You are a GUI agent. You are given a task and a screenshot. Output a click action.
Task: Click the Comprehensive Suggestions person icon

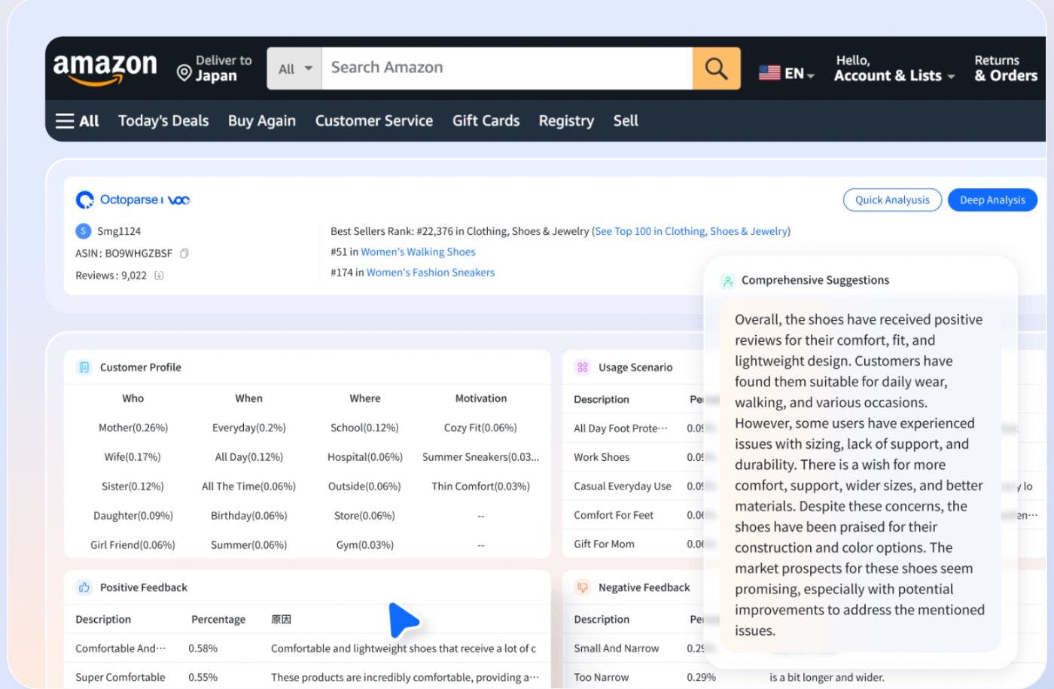[727, 281]
